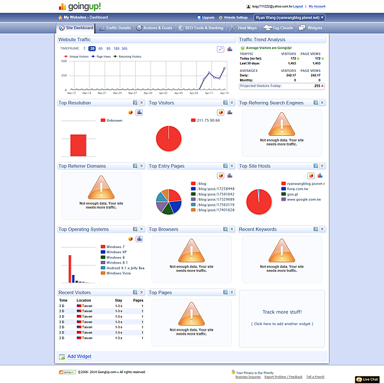Viewport: 384px width, 384px height.
Task: Choose bar chart icon in Top Site Hosts
Action: (320, 176)
